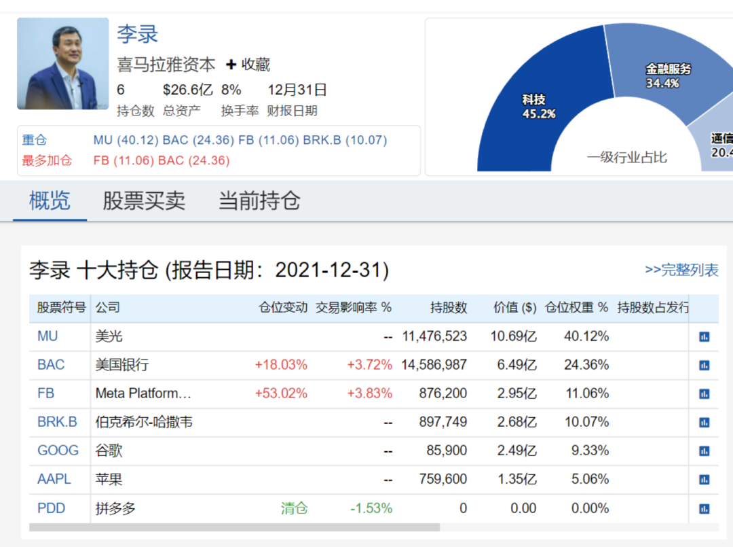
Task: Sort by 仓位变动 column header
Action: pyautogui.click(x=283, y=307)
